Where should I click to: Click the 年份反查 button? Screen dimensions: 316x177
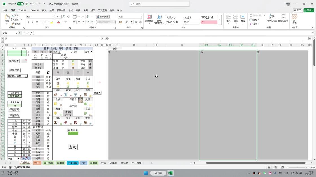(x=14, y=61)
